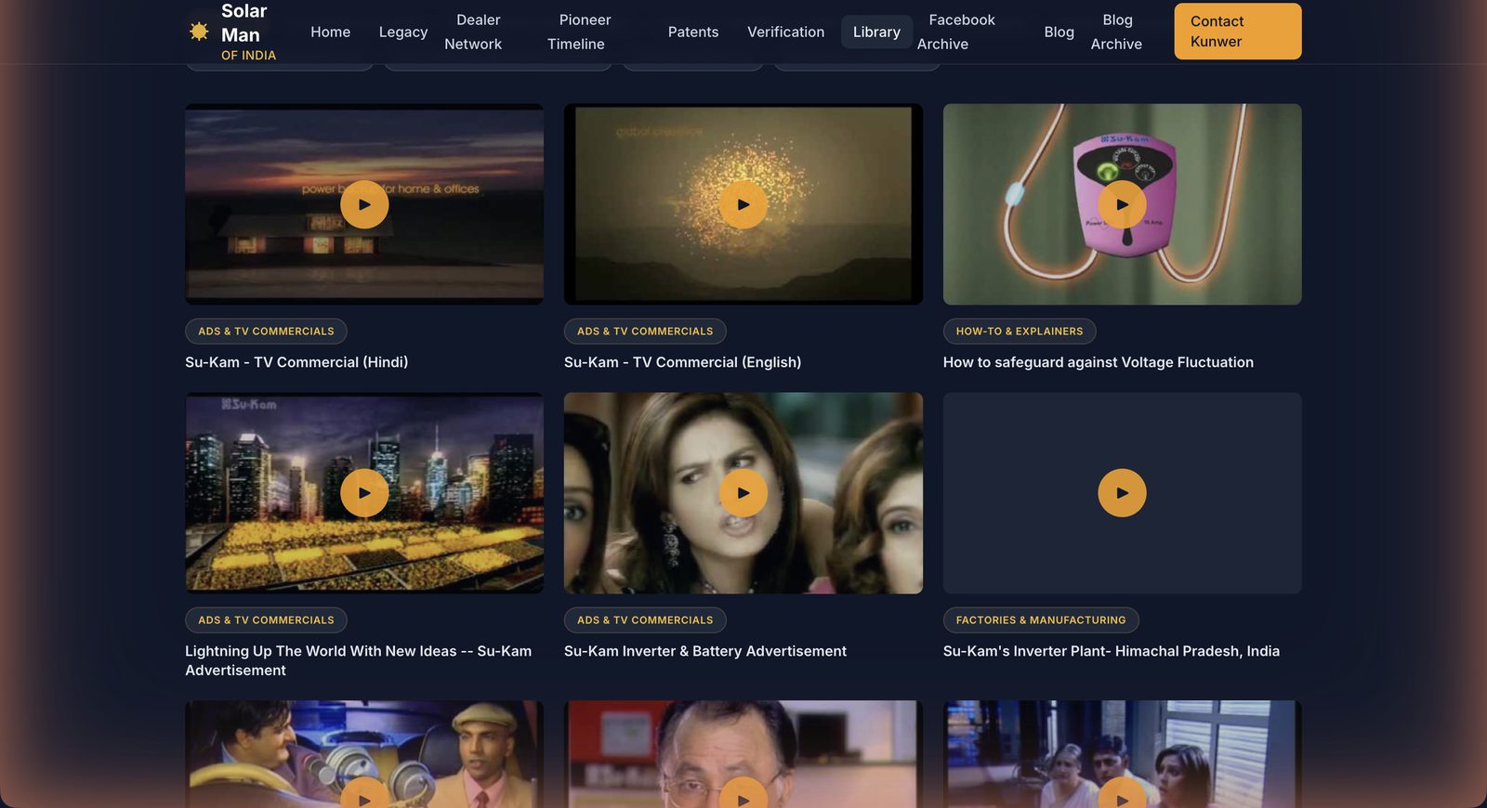Open the Su-Kam - TV Commercial (Hindi) title
Image resolution: width=1487 pixels, height=808 pixels.
(296, 362)
